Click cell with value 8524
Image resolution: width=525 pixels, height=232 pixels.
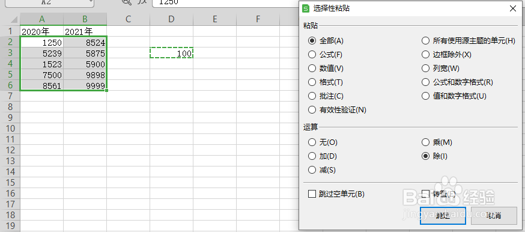[85, 43]
